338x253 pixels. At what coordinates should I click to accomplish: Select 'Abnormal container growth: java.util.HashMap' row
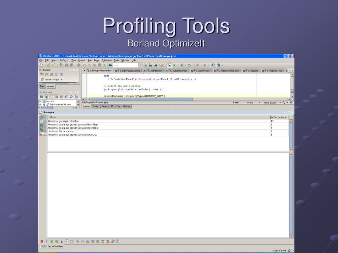(168, 125)
